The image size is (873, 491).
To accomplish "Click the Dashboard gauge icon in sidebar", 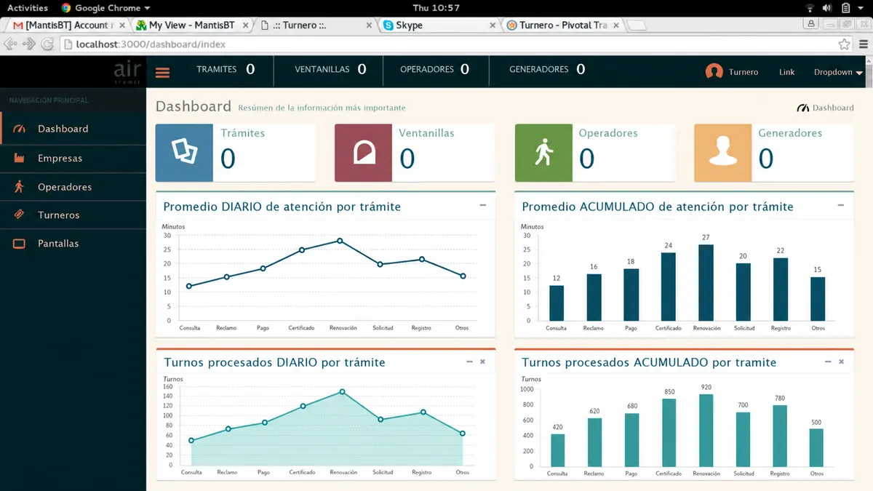I will pyautogui.click(x=20, y=129).
